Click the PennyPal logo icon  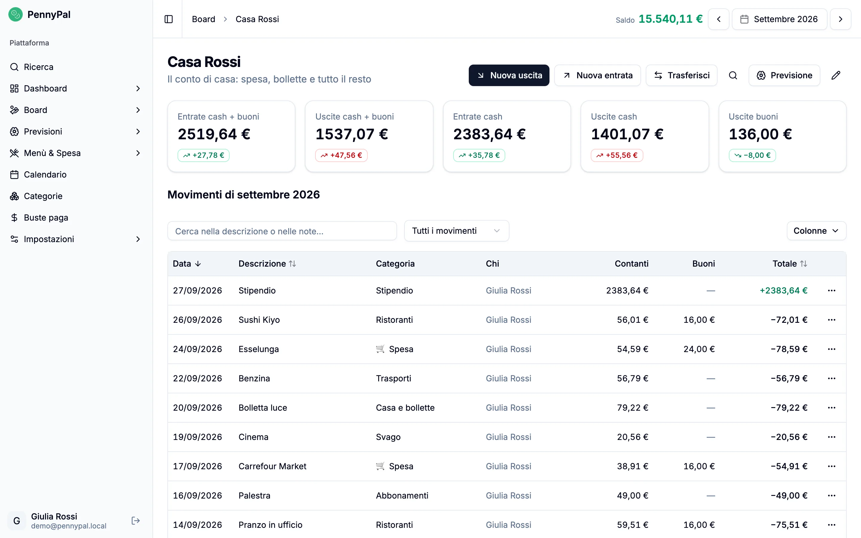pyautogui.click(x=15, y=15)
